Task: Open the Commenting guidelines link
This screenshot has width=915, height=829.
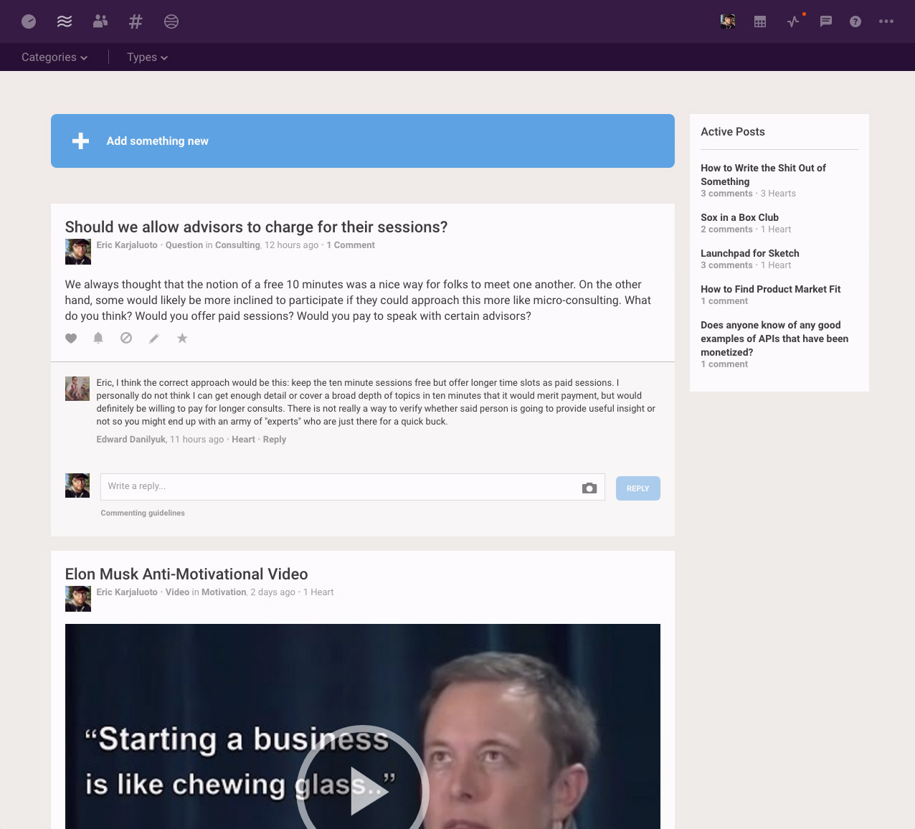Action: pyautogui.click(x=143, y=513)
